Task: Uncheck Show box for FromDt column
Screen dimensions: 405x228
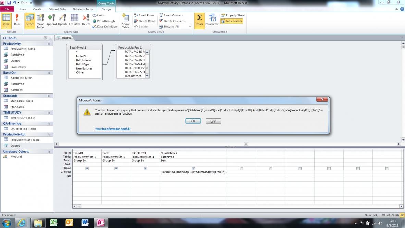Action: 87,168
